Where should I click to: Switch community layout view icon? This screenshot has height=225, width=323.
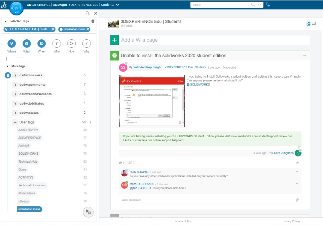(309, 24)
